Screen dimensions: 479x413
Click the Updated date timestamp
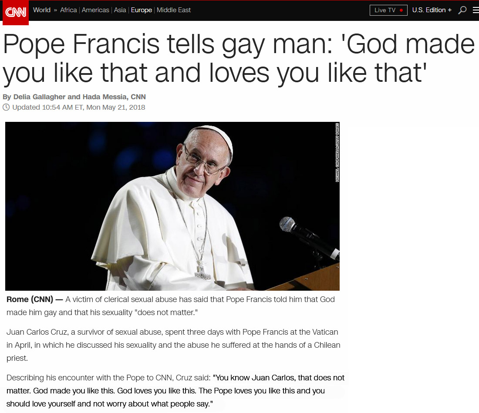(x=78, y=107)
